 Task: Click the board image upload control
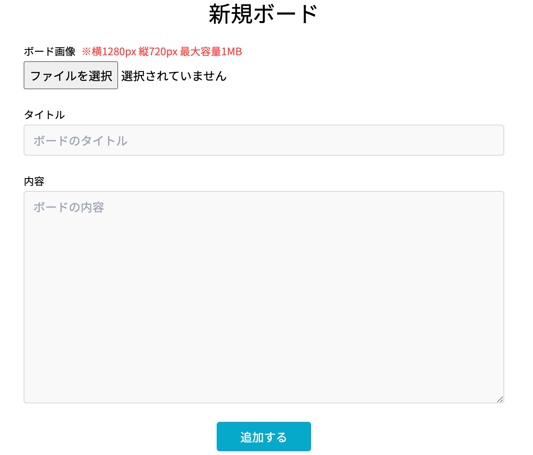pos(71,75)
